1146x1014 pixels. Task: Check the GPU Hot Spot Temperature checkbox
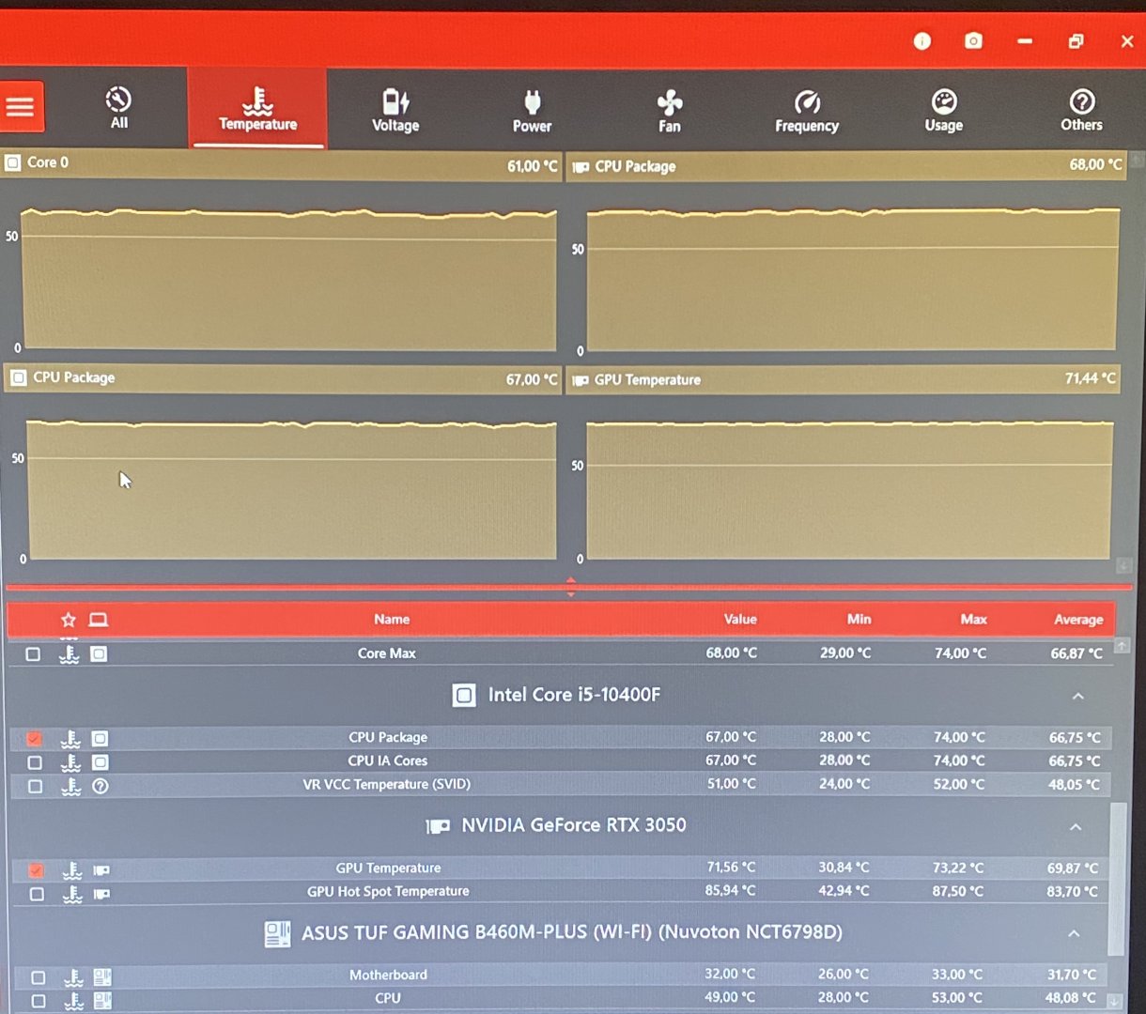[37, 893]
